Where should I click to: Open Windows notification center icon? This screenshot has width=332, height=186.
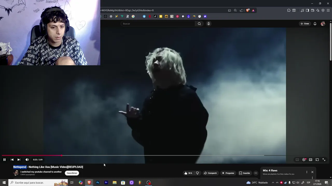tap(327, 183)
